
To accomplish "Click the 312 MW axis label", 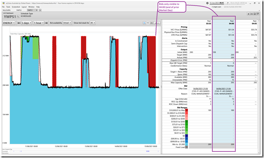I will click(x=6, y=55).
